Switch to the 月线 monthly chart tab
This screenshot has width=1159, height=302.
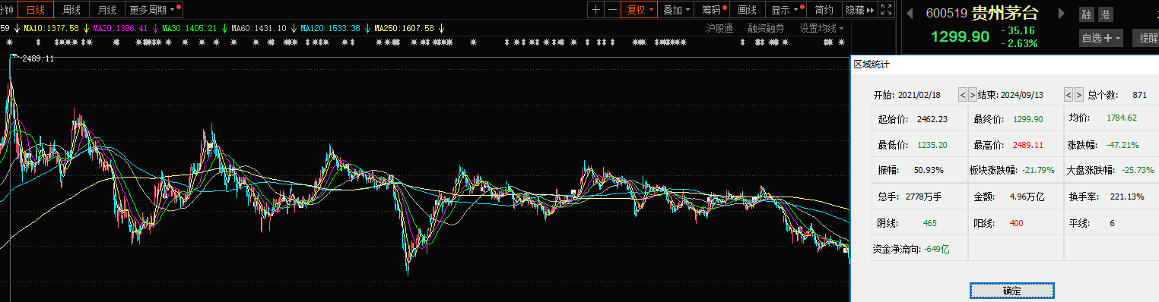[106, 10]
